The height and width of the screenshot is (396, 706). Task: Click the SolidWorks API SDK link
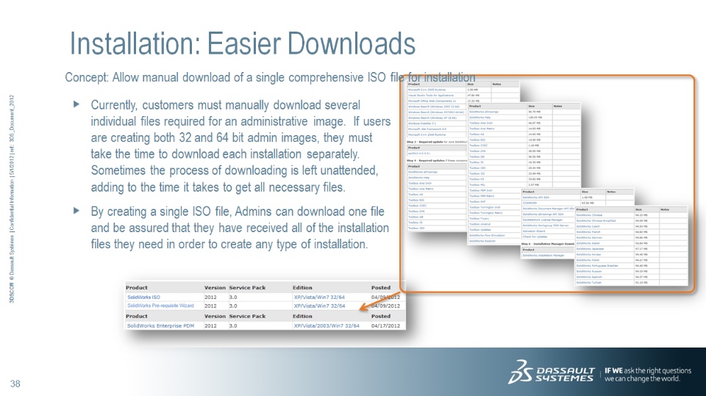pos(536,197)
